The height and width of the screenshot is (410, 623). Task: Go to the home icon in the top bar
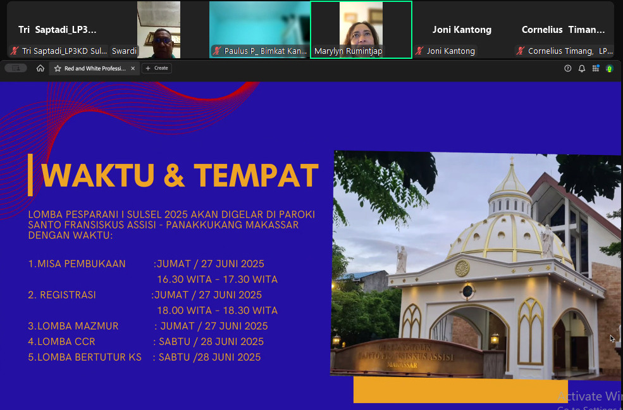[40, 68]
